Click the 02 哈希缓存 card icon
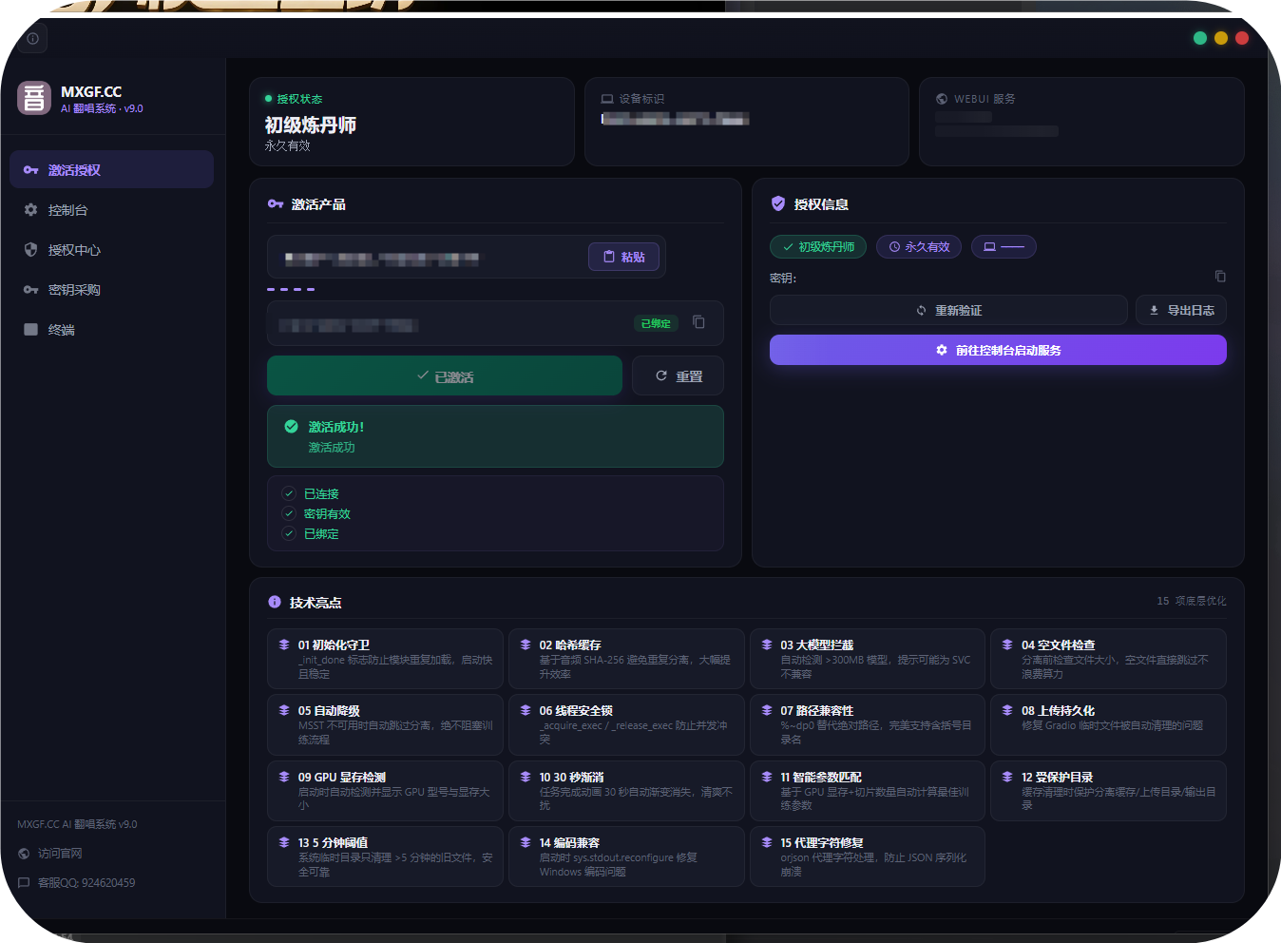 coord(526,645)
